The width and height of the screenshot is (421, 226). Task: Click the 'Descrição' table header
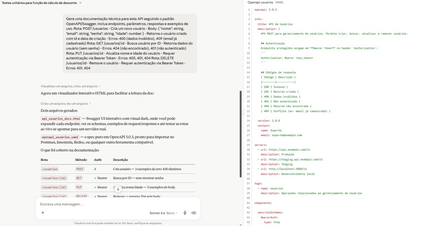(121, 160)
